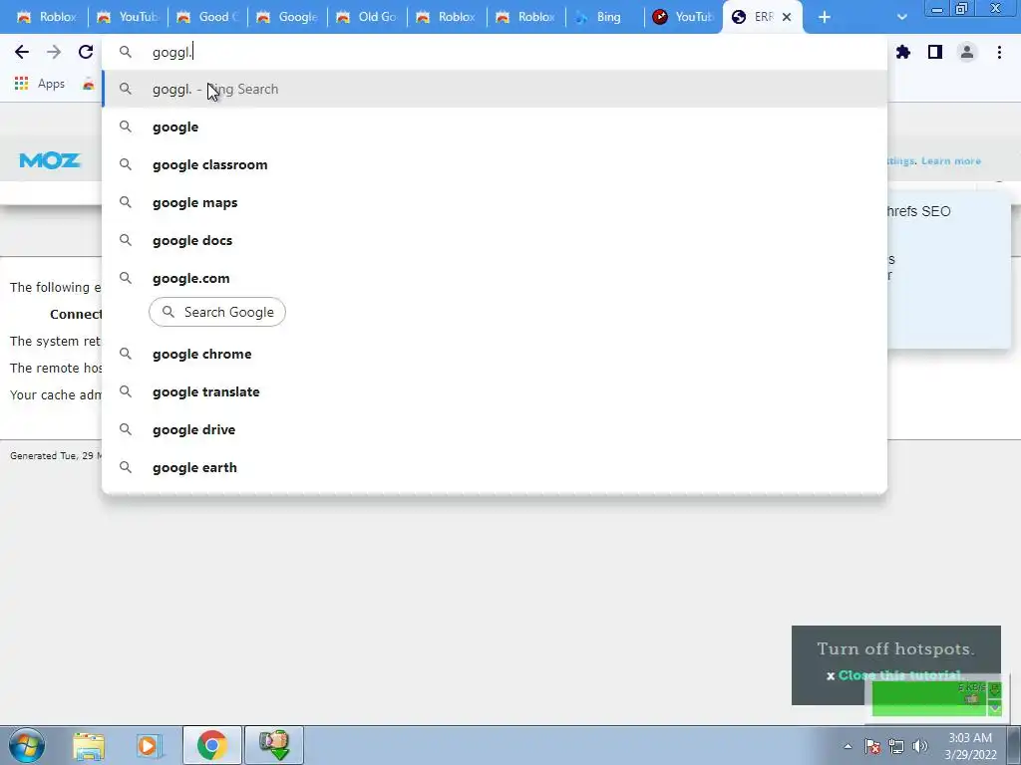Switch to the Google tab

pos(286,17)
